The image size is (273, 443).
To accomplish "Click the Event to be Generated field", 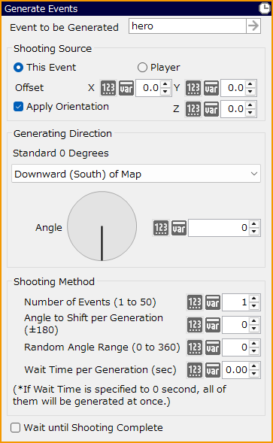I will point(187,26).
